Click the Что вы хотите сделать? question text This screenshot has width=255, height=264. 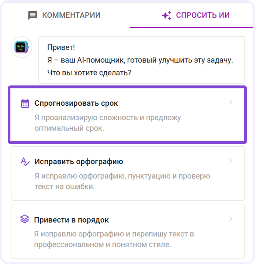click(89, 73)
